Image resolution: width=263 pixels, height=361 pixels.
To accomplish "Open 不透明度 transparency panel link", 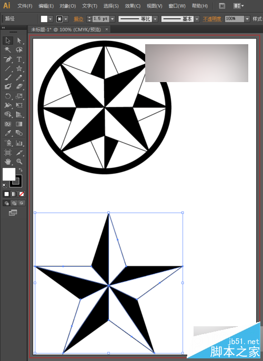I will (212, 19).
